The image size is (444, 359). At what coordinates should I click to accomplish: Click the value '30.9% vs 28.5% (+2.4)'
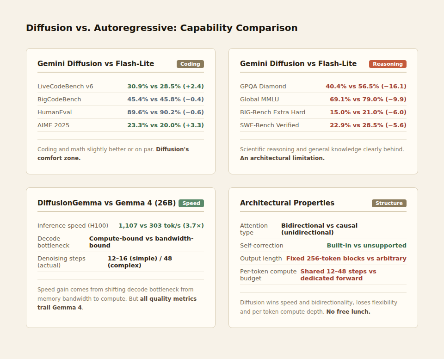tap(166, 86)
